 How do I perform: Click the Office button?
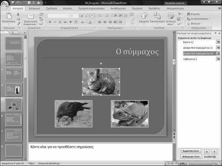5,5
